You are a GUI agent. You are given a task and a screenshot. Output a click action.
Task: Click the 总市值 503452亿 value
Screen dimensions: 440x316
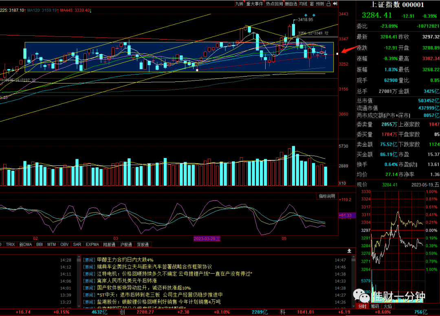[429, 101]
